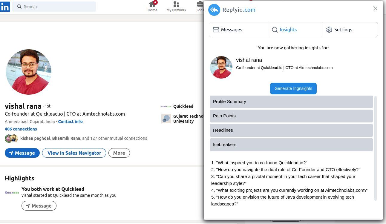Click the Generate Ingnsights button
The height and width of the screenshot is (224, 386).
[293, 88]
